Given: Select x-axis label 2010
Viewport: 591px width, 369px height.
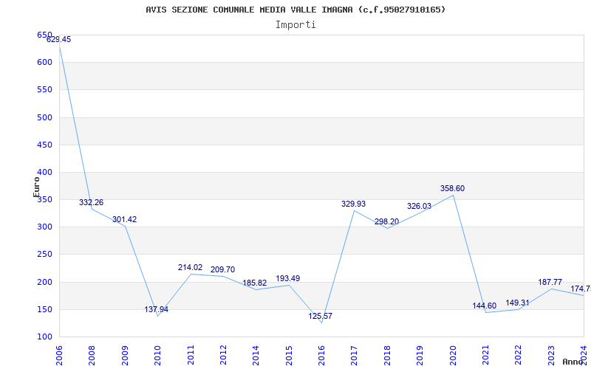Looking at the screenshot, I should (x=157, y=355).
